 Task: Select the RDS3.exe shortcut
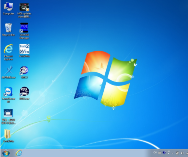click(x=24, y=93)
